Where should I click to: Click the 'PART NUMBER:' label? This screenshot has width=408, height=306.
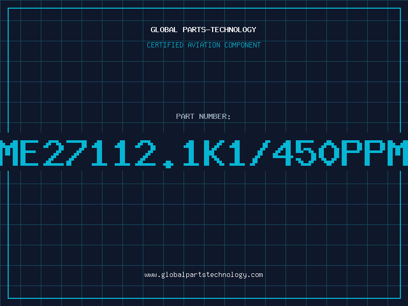pyautogui.click(x=203, y=116)
